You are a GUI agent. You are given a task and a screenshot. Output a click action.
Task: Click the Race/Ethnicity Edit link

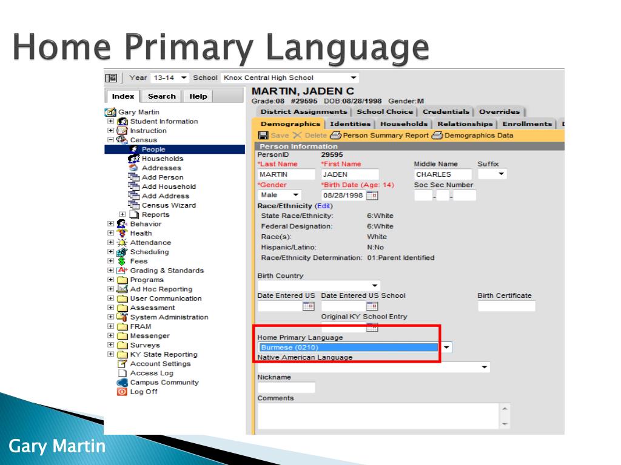click(324, 206)
